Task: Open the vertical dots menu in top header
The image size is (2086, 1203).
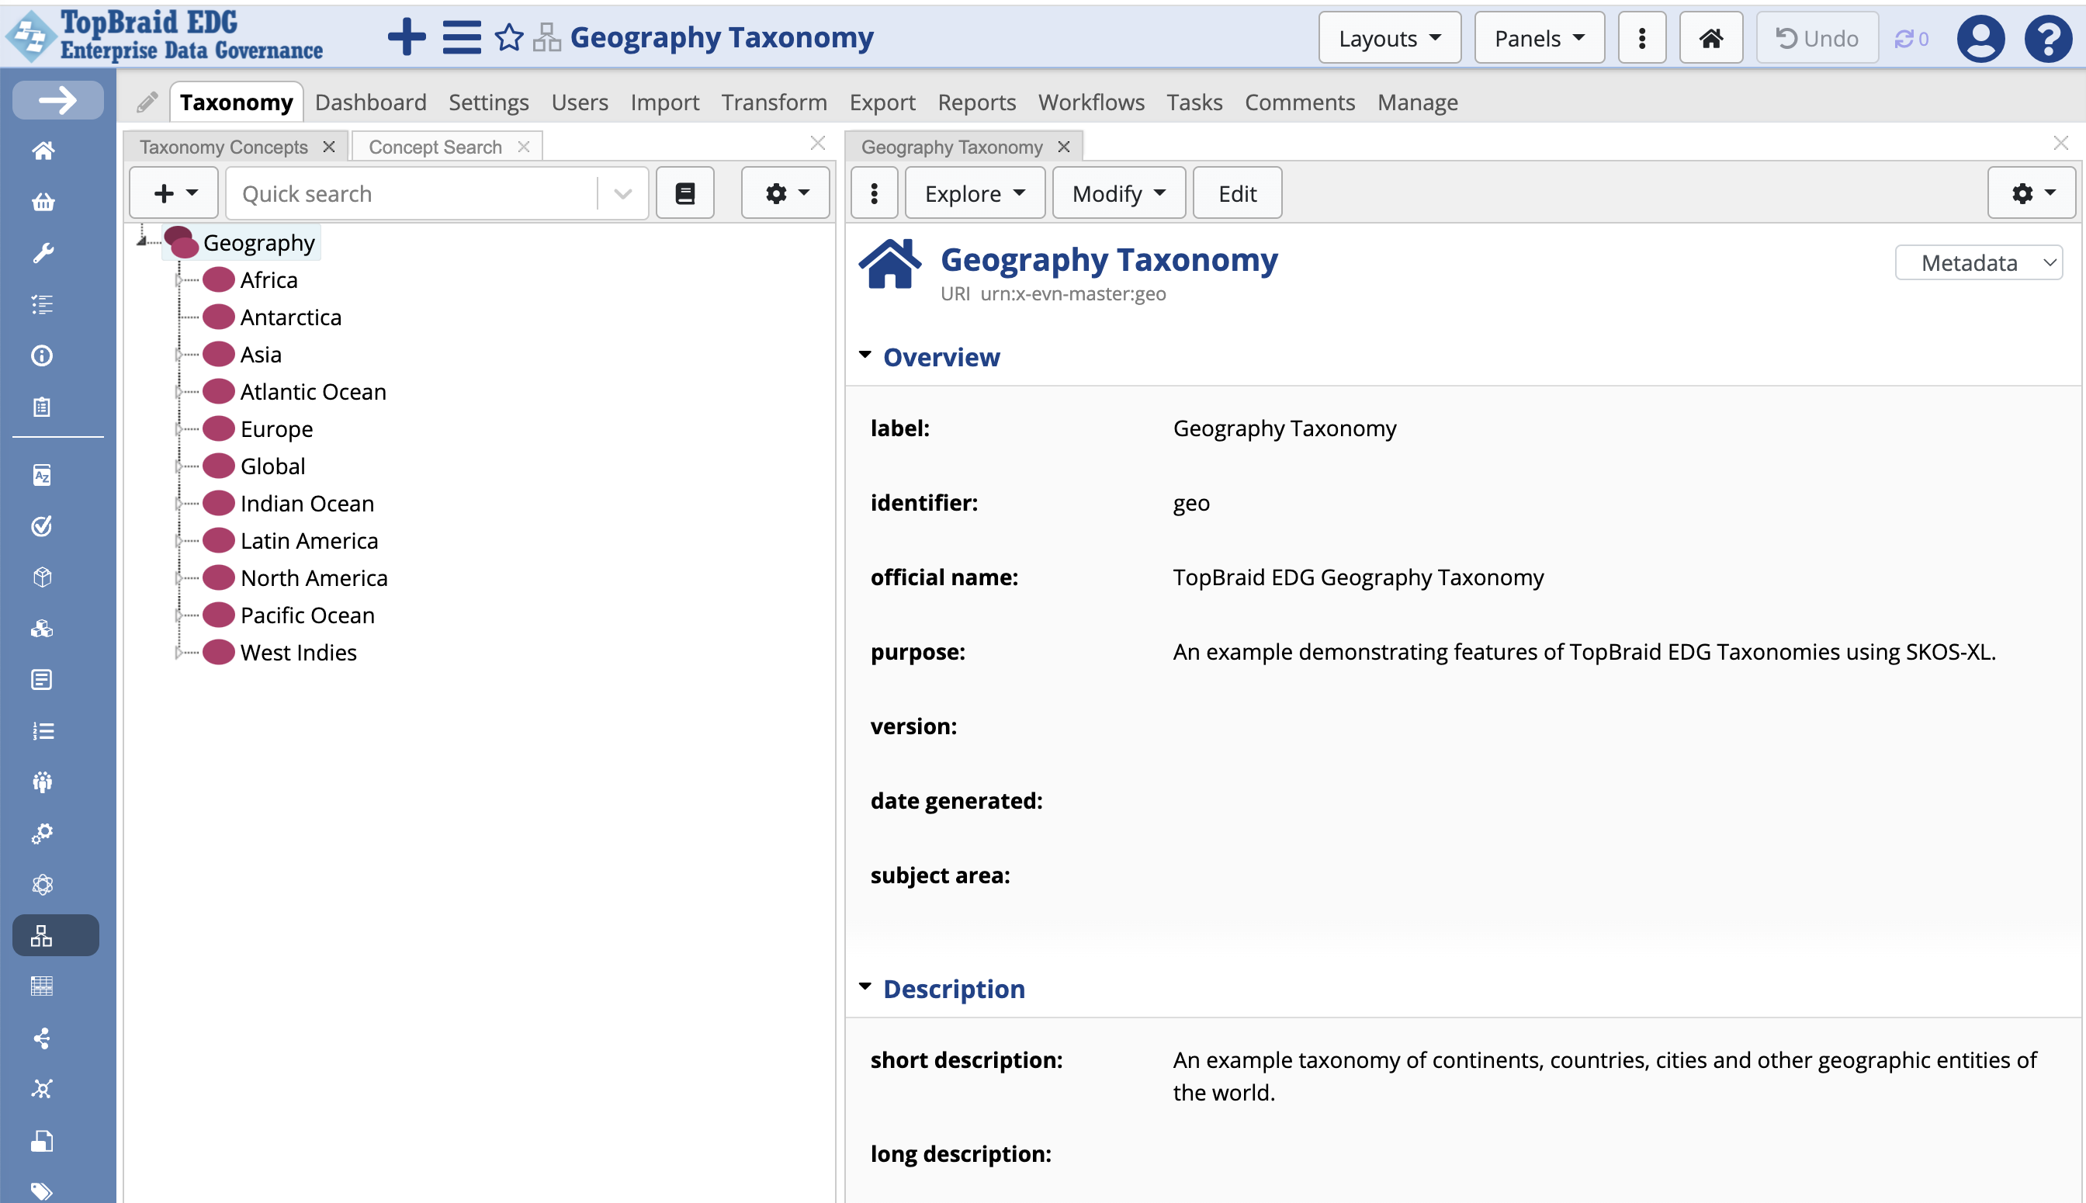Action: 1641,38
